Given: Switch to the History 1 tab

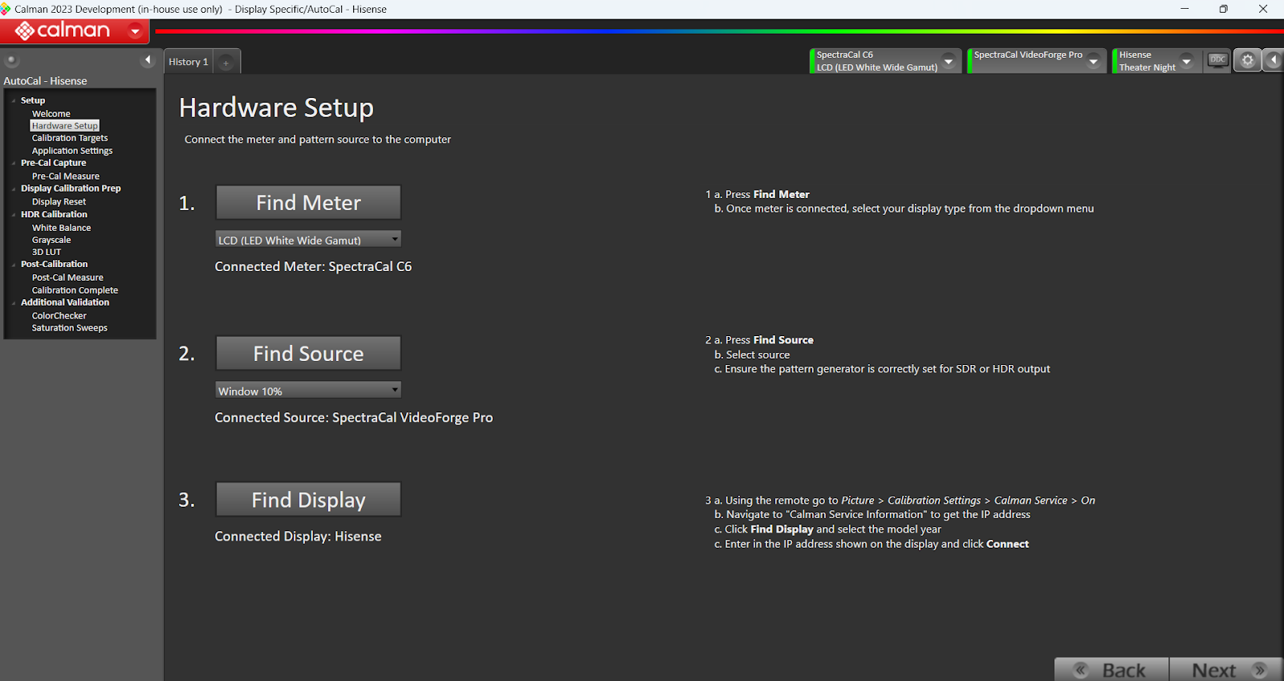Looking at the screenshot, I should [x=189, y=62].
